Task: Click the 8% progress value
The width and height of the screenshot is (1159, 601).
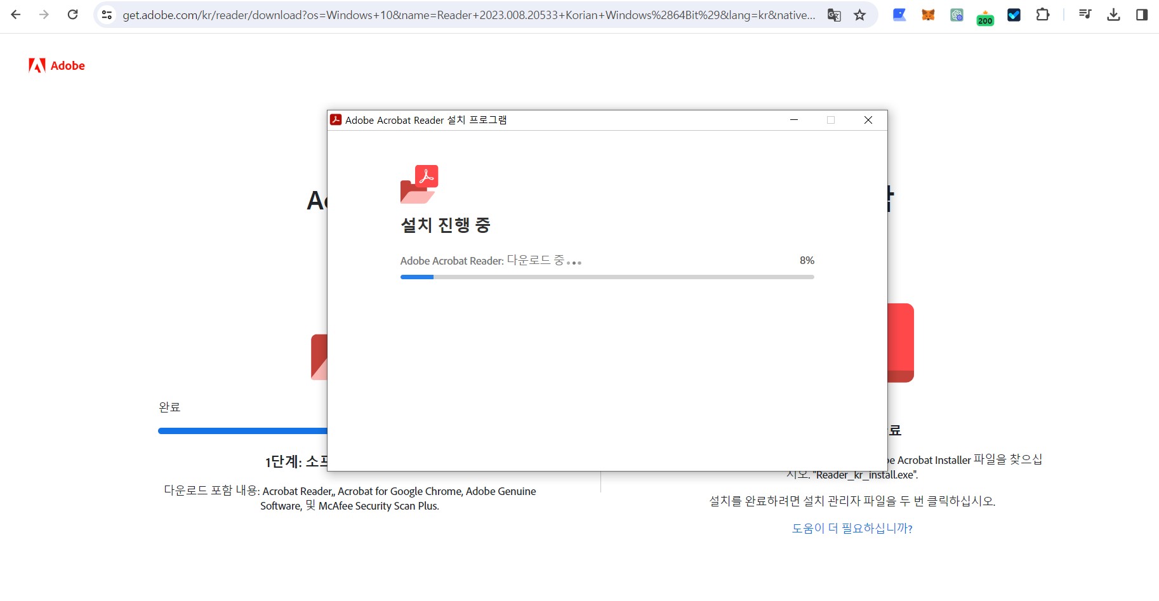Action: click(x=807, y=260)
